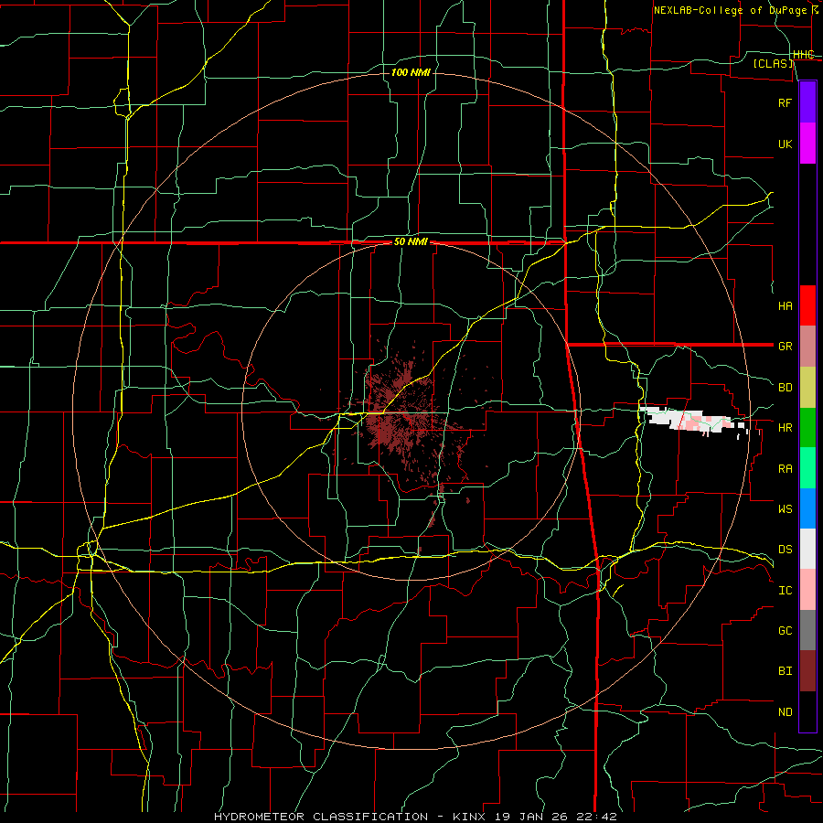Viewport: 823px width, 823px height.
Task: Click the DS white legend swatch
Action: click(807, 549)
